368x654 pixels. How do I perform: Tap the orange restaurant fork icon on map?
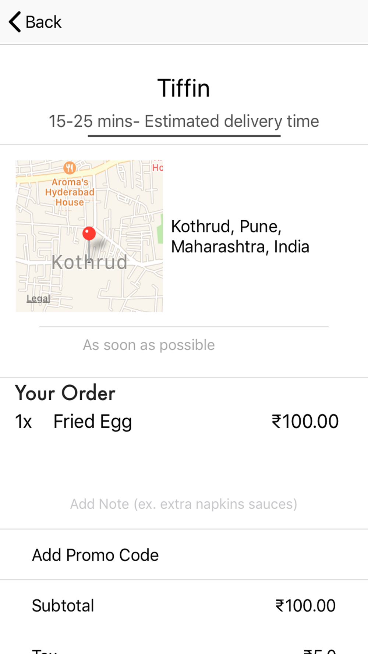tap(70, 168)
